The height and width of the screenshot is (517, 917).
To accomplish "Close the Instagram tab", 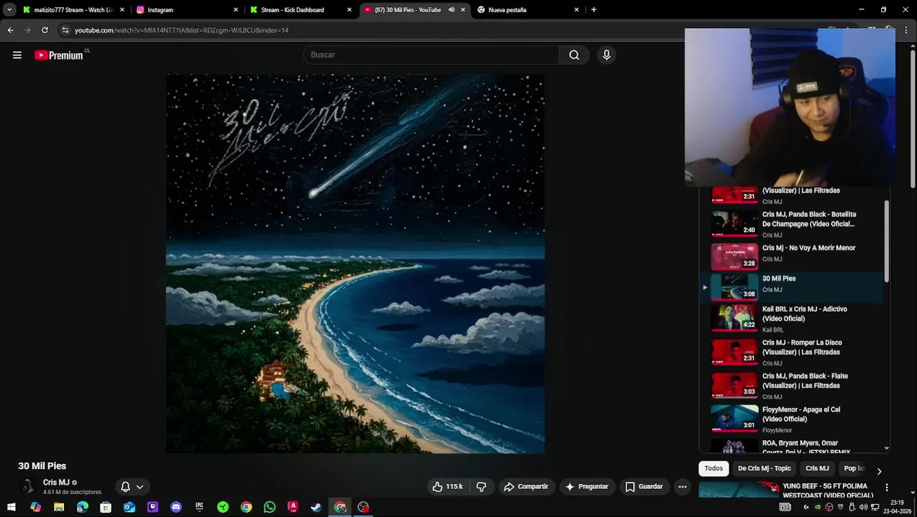I will click(236, 9).
